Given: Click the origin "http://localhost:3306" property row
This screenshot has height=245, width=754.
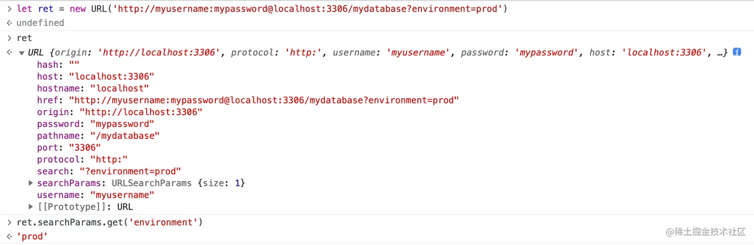Looking at the screenshot, I should click(120, 112).
